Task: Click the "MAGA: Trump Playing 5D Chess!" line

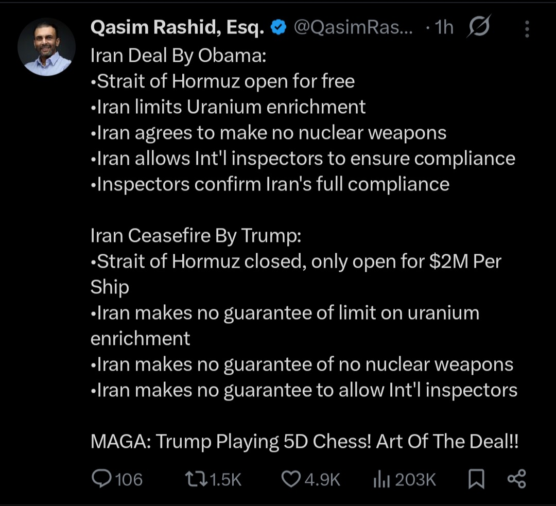Action: pos(304,442)
